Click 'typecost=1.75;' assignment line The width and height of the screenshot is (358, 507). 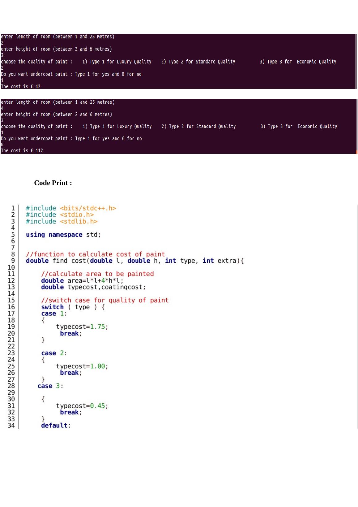[82, 327]
